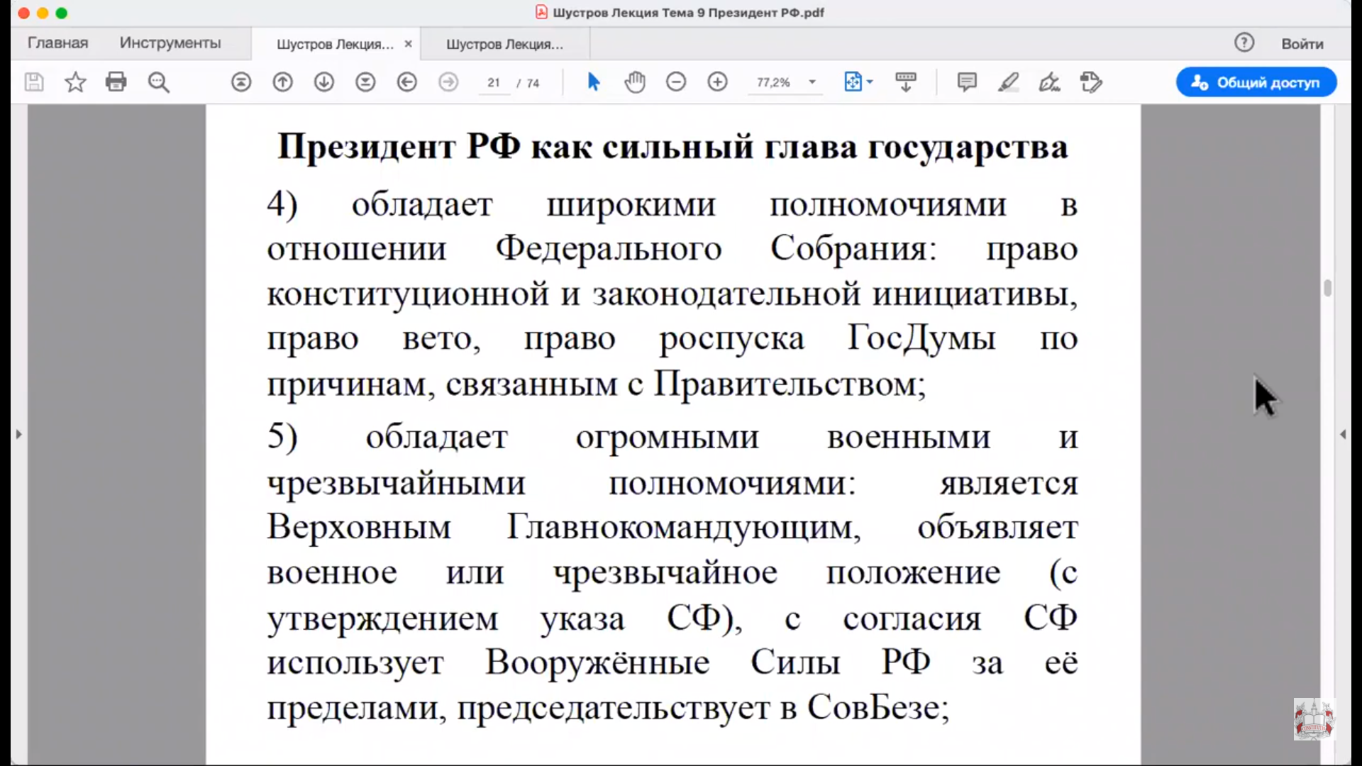Screen dimensions: 1362x766
Task: Open the Инструменты tab
Action: tap(170, 43)
